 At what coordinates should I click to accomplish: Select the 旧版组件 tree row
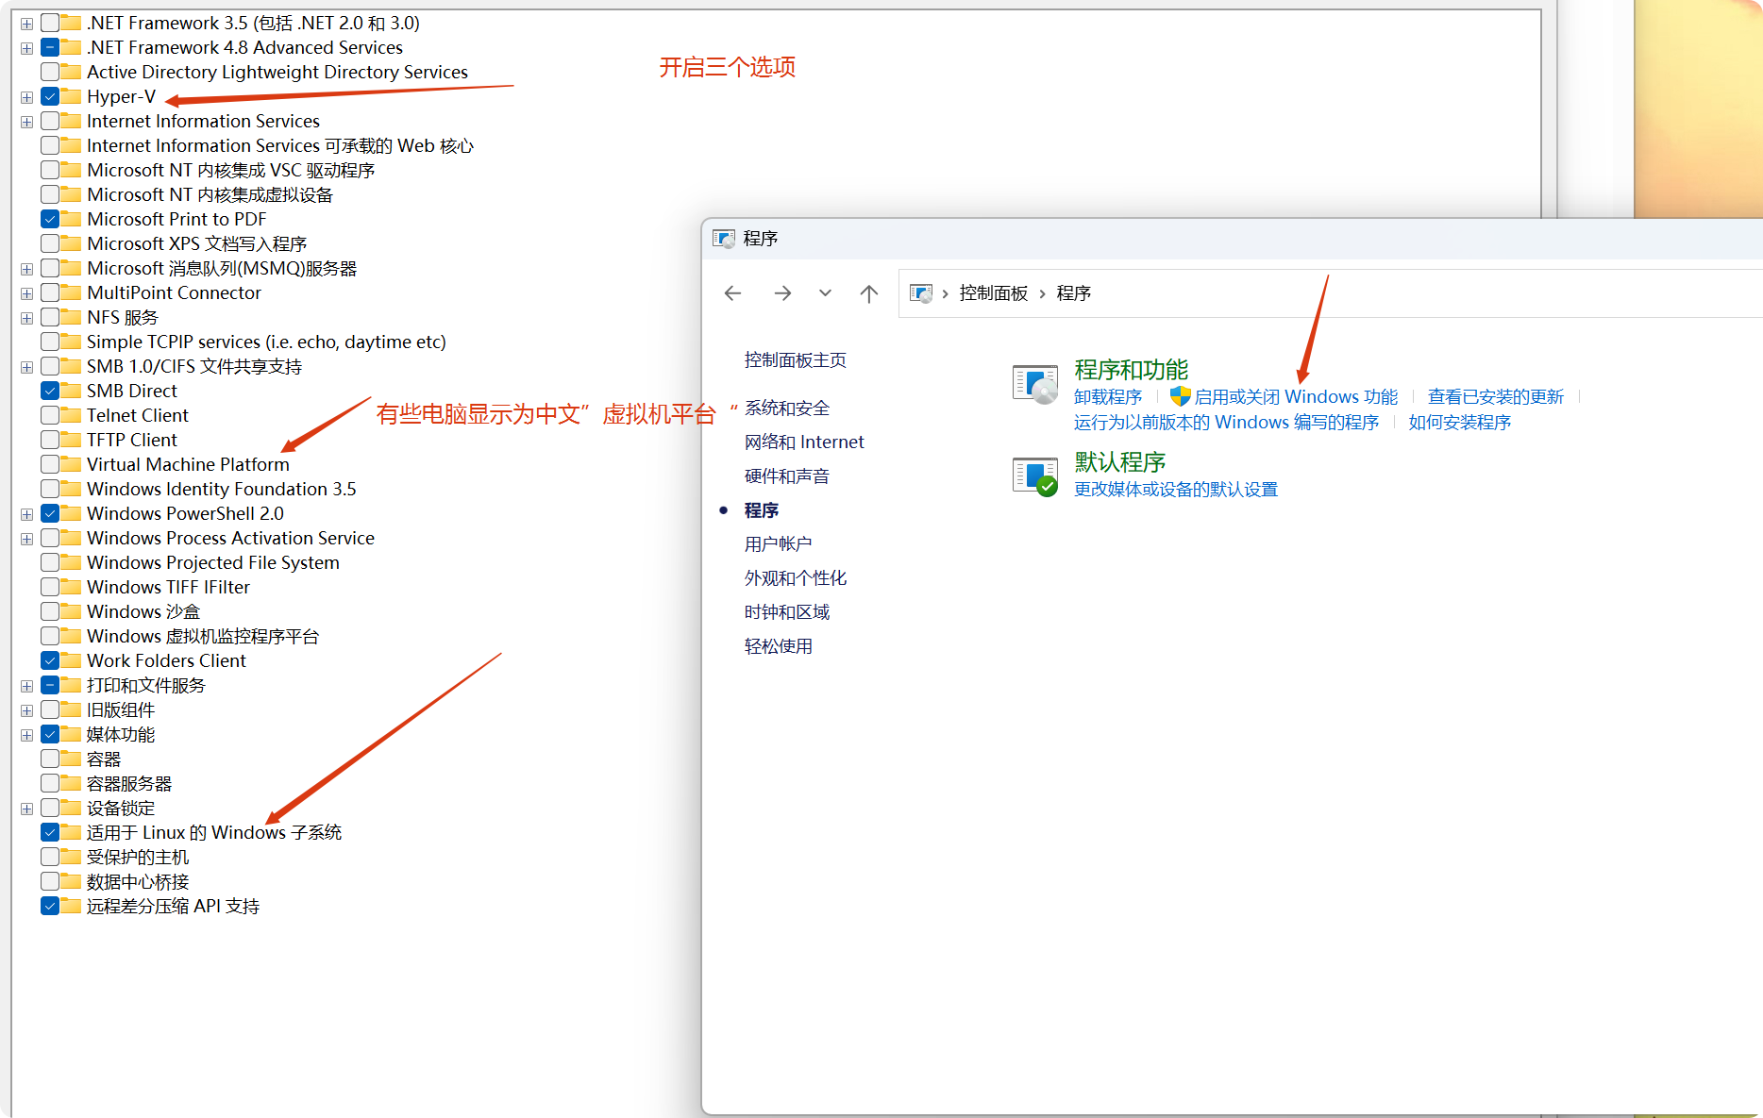(x=121, y=709)
